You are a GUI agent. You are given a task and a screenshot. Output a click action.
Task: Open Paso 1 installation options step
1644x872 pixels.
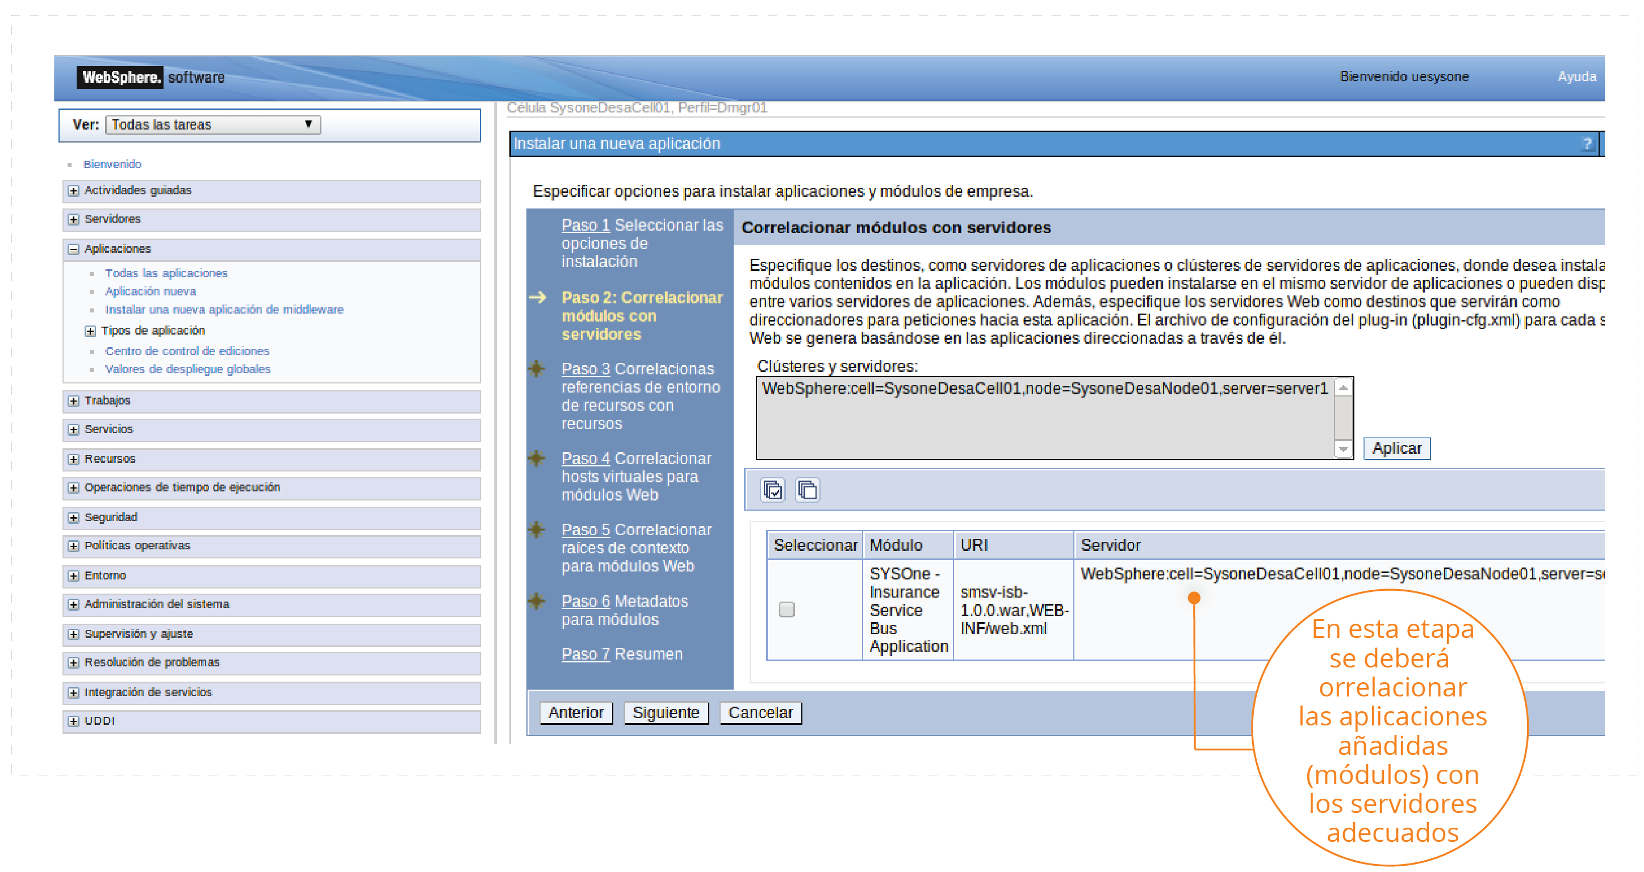[585, 226]
